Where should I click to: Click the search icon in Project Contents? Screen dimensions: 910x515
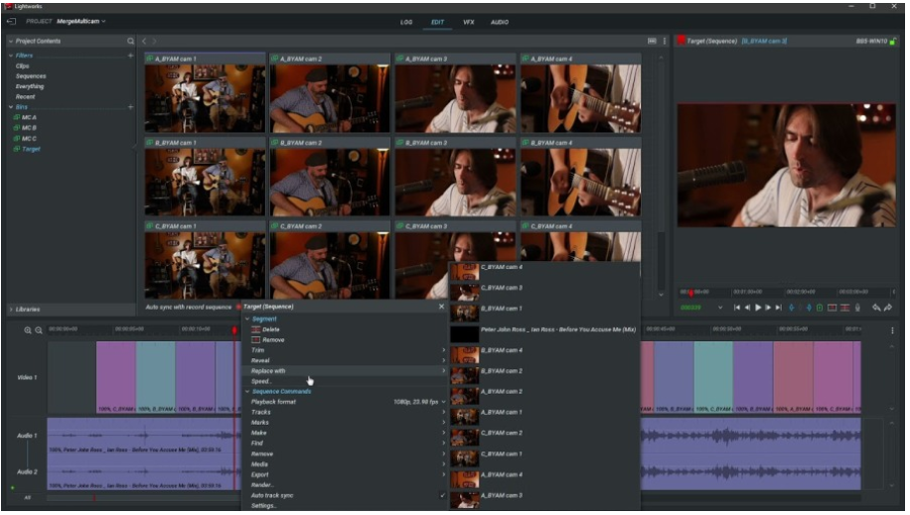pyautogui.click(x=130, y=41)
